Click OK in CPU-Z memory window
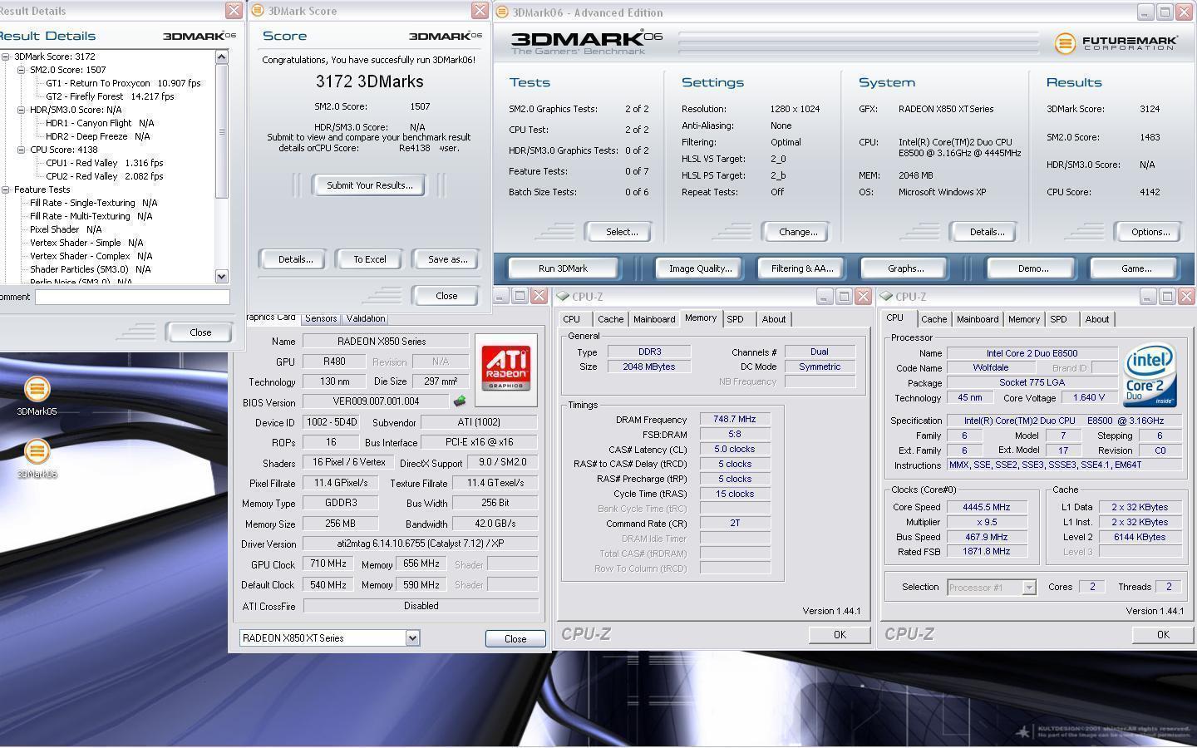The width and height of the screenshot is (1197, 748). (839, 635)
